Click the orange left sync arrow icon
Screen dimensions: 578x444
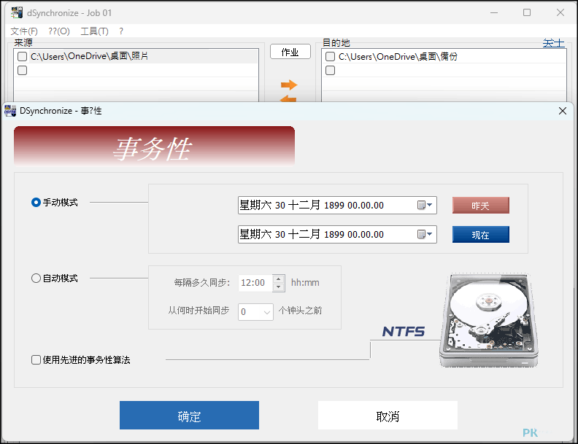pos(288,98)
